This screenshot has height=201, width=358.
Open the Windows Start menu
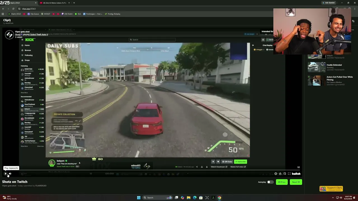(138, 198)
